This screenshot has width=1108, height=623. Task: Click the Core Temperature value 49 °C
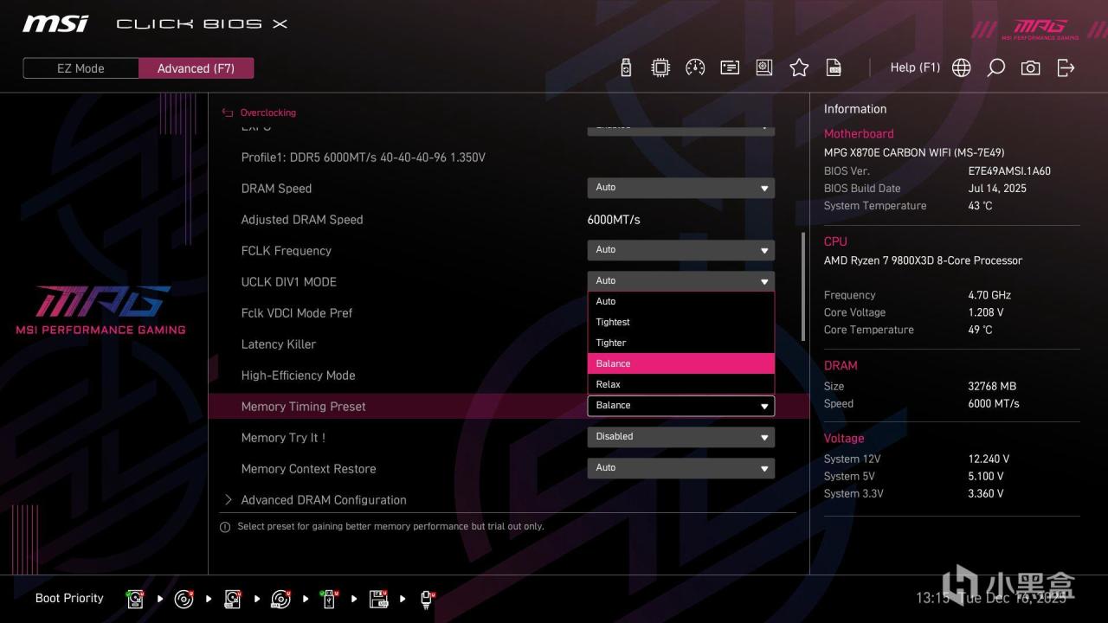(980, 330)
